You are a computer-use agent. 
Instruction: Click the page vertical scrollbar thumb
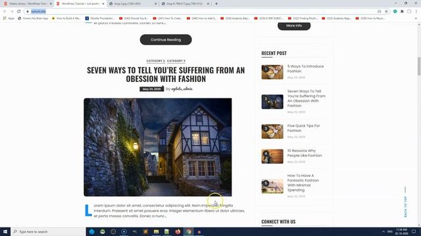pos(419,66)
